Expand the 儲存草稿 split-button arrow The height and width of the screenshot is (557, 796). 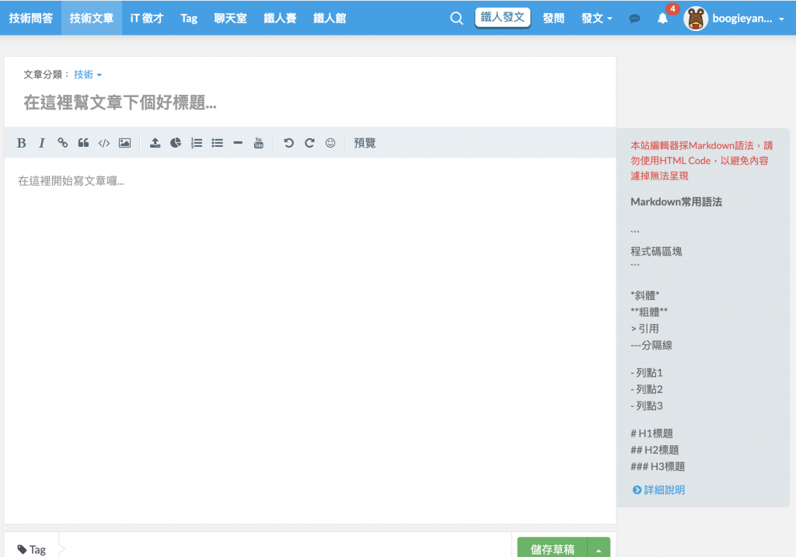tap(599, 549)
